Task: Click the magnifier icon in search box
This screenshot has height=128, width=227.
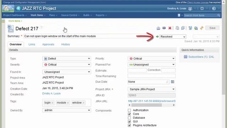Action: [x=218, y=15]
